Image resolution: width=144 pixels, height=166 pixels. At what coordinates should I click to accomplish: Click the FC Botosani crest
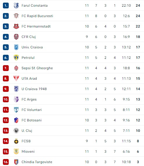click(16, 120)
